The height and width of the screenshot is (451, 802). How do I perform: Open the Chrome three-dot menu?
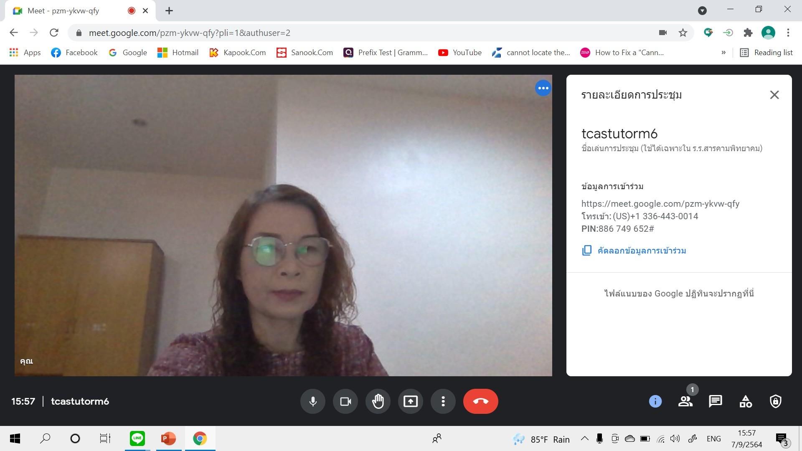pos(788,33)
